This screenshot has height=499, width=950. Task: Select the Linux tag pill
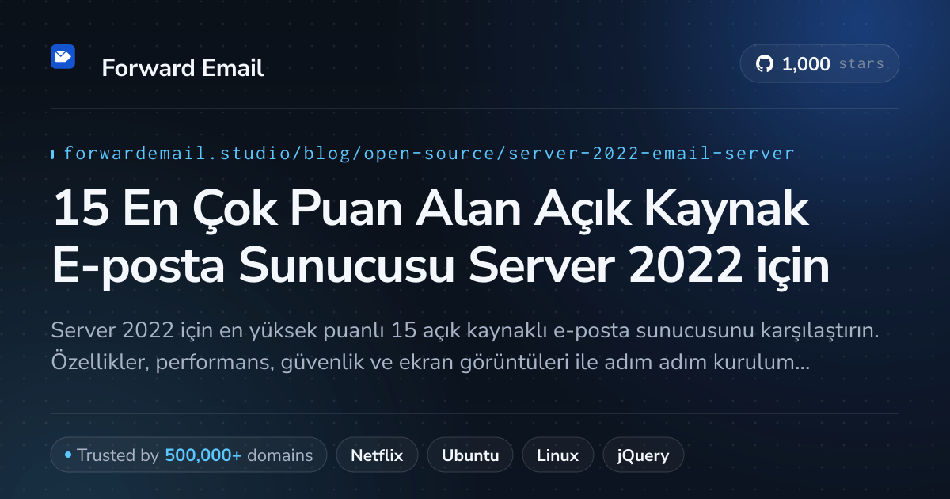point(557,455)
